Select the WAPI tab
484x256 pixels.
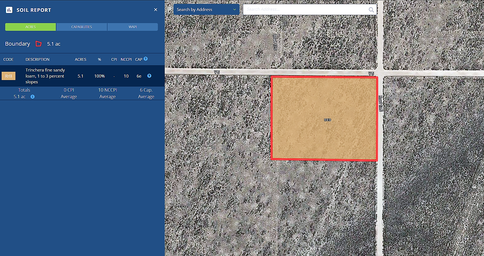133,27
